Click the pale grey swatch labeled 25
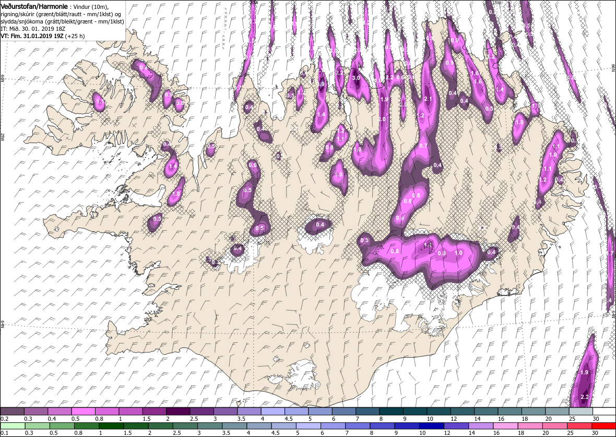The height and width of the screenshot is (437, 616). pos(581,411)
